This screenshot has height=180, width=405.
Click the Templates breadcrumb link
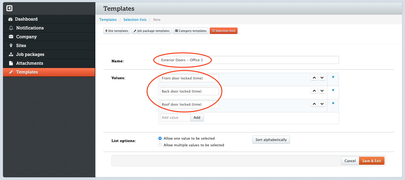(x=108, y=20)
